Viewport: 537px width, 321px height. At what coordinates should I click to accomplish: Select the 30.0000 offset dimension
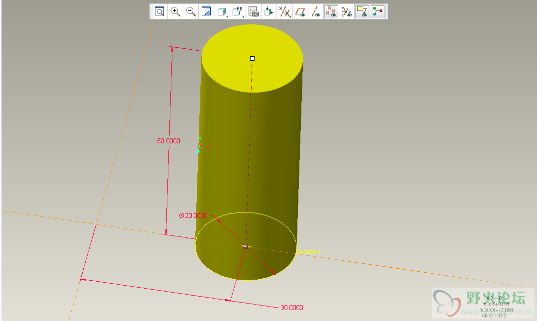(292, 308)
